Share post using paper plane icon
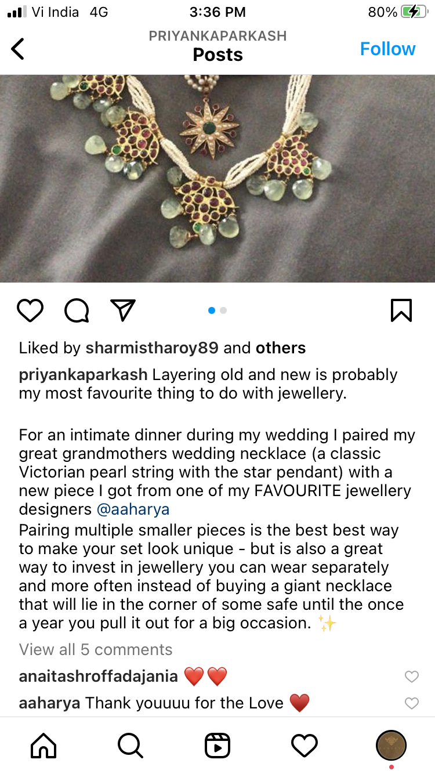Image resolution: width=435 pixels, height=774 pixels. point(123,310)
